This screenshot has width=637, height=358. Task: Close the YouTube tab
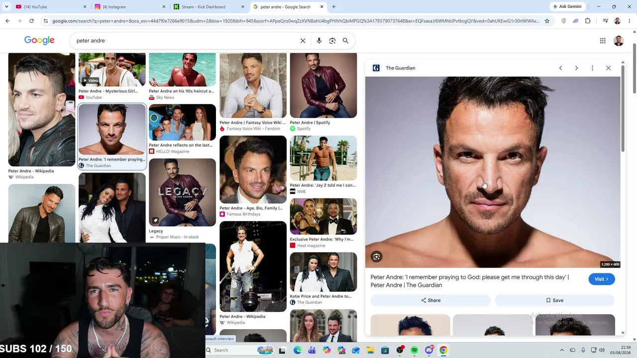point(85,7)
